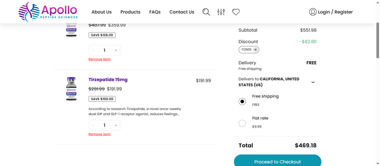
Task: Click the discount amount -$82.80
Action: tap(308, 42)
